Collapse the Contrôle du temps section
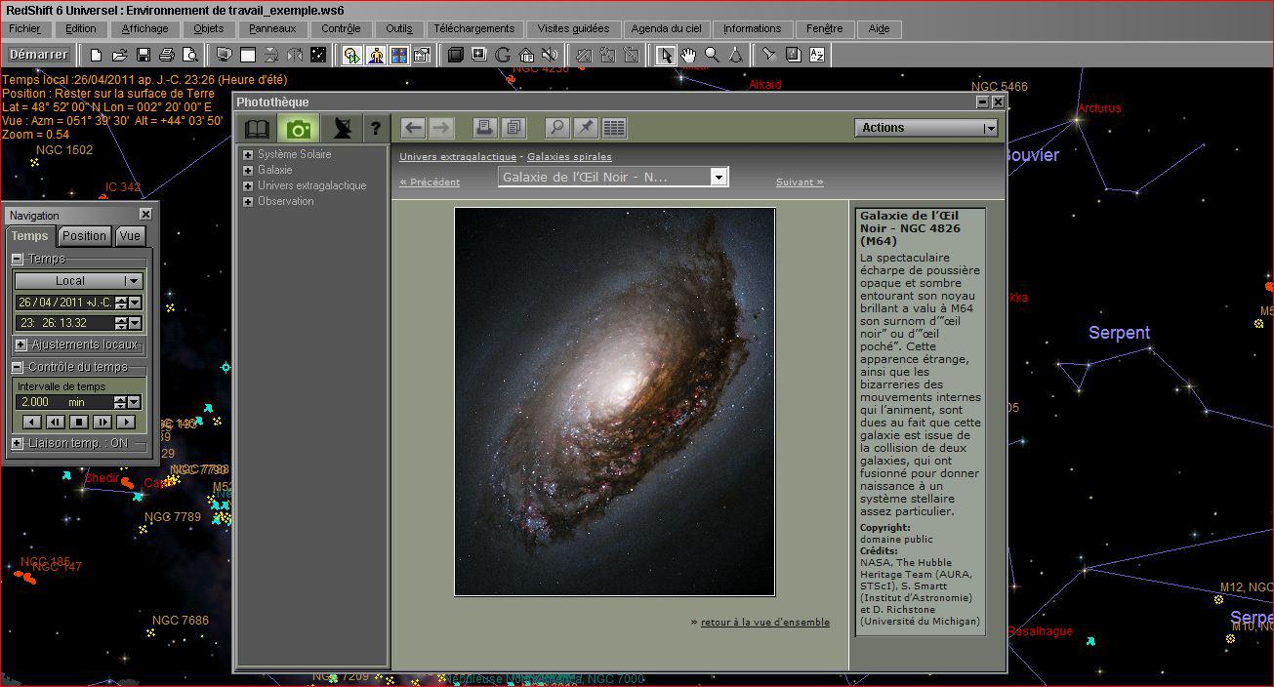 [18, 367]
